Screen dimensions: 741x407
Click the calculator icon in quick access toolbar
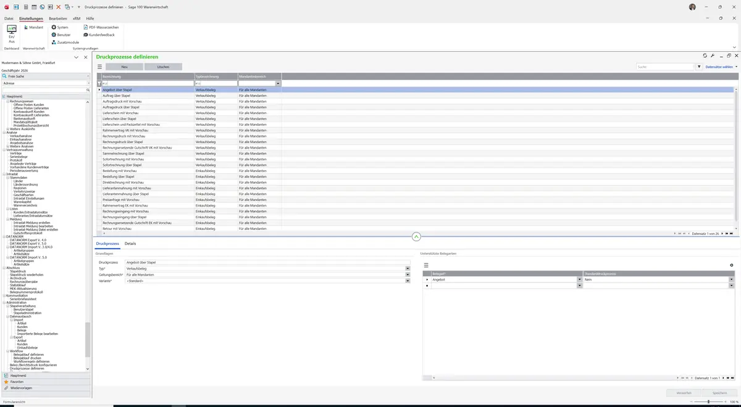[25, 7]
